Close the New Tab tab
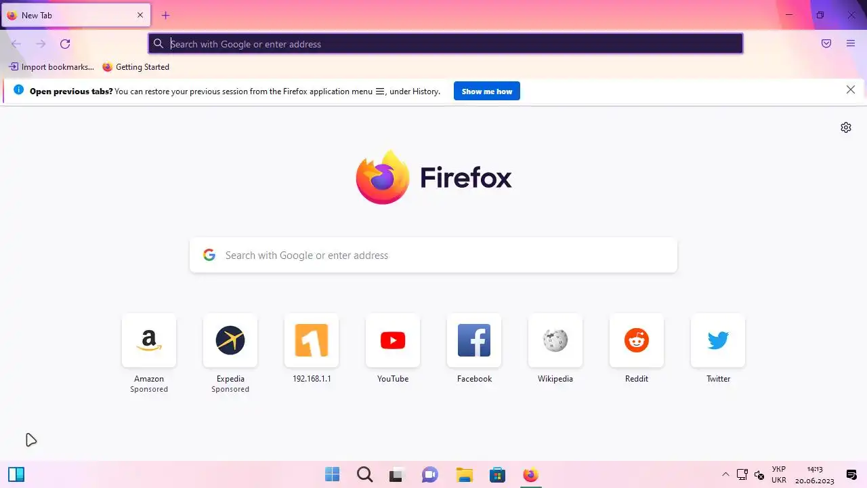The width and height of the screenshot is (867, 488). tap(140, 15)
